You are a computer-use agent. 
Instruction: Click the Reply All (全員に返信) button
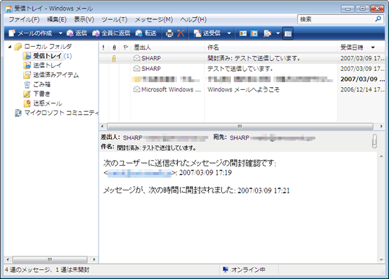click(x=111, y=33)
